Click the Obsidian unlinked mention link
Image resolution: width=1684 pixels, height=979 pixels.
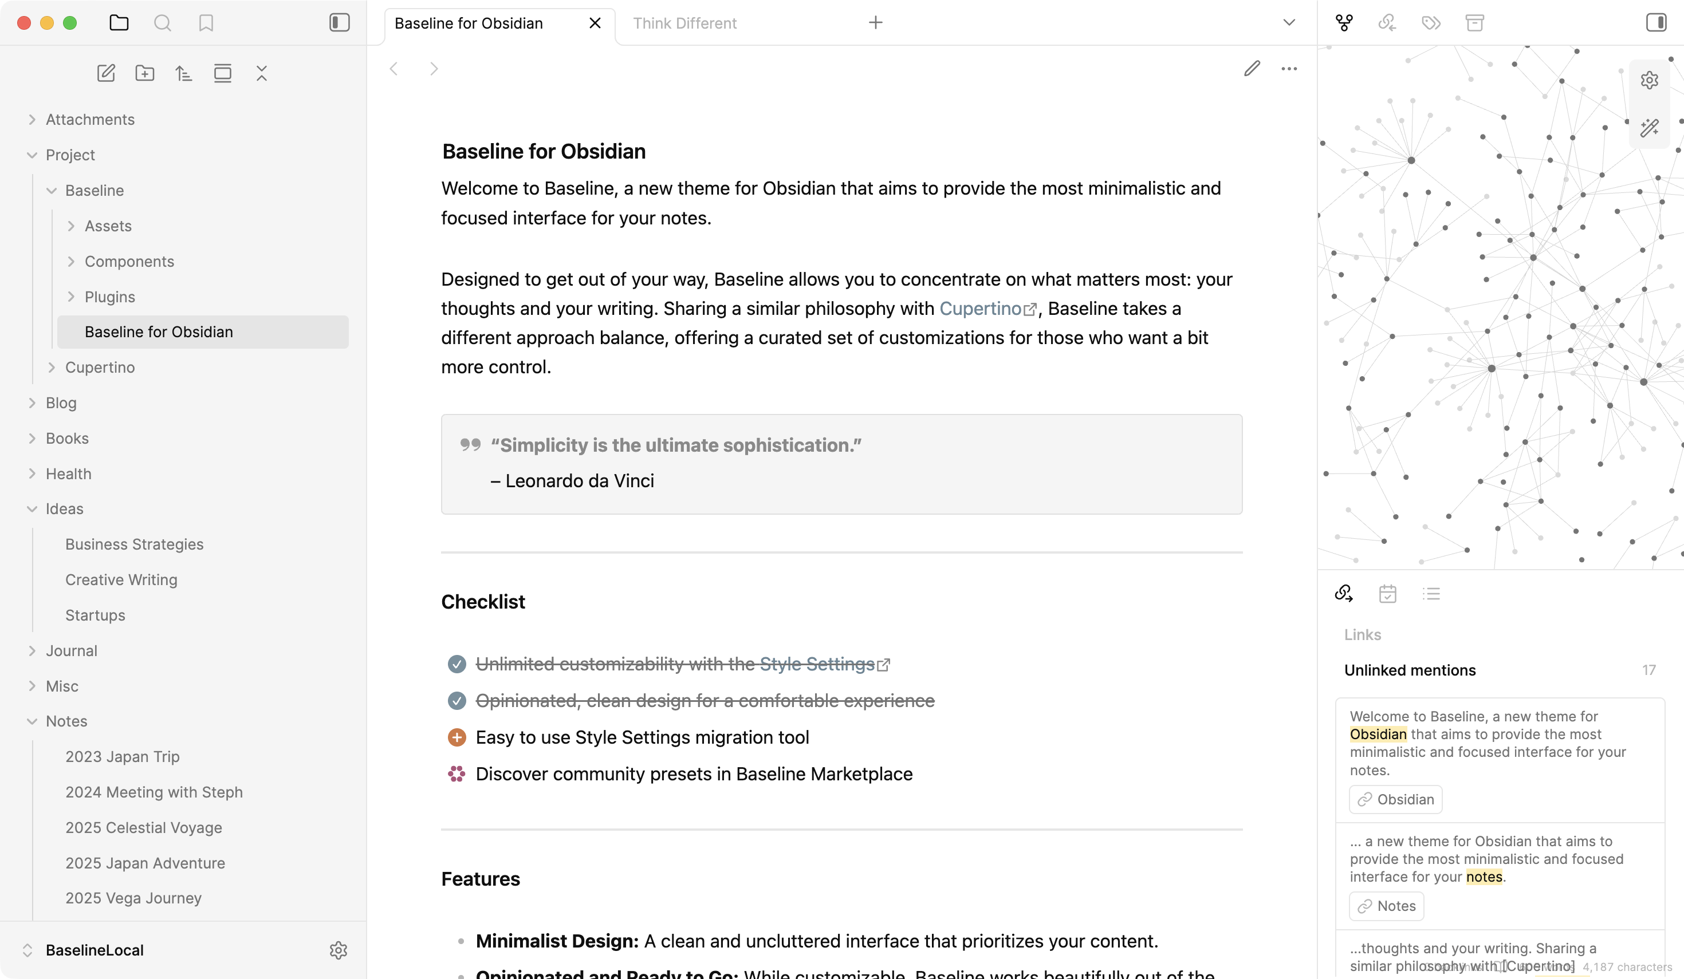pyautogui.click(x=1395, y=799)
